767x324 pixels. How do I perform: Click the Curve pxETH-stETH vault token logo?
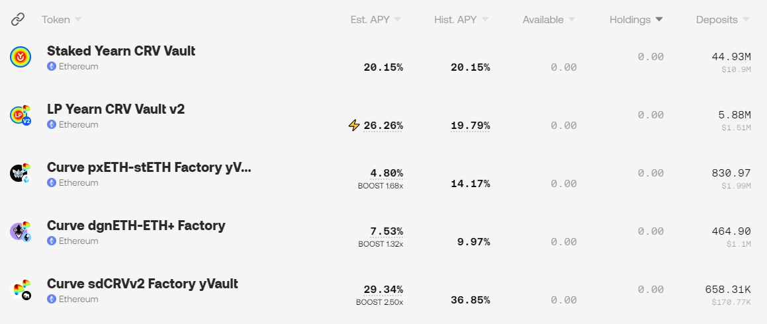tap(21, 174)
